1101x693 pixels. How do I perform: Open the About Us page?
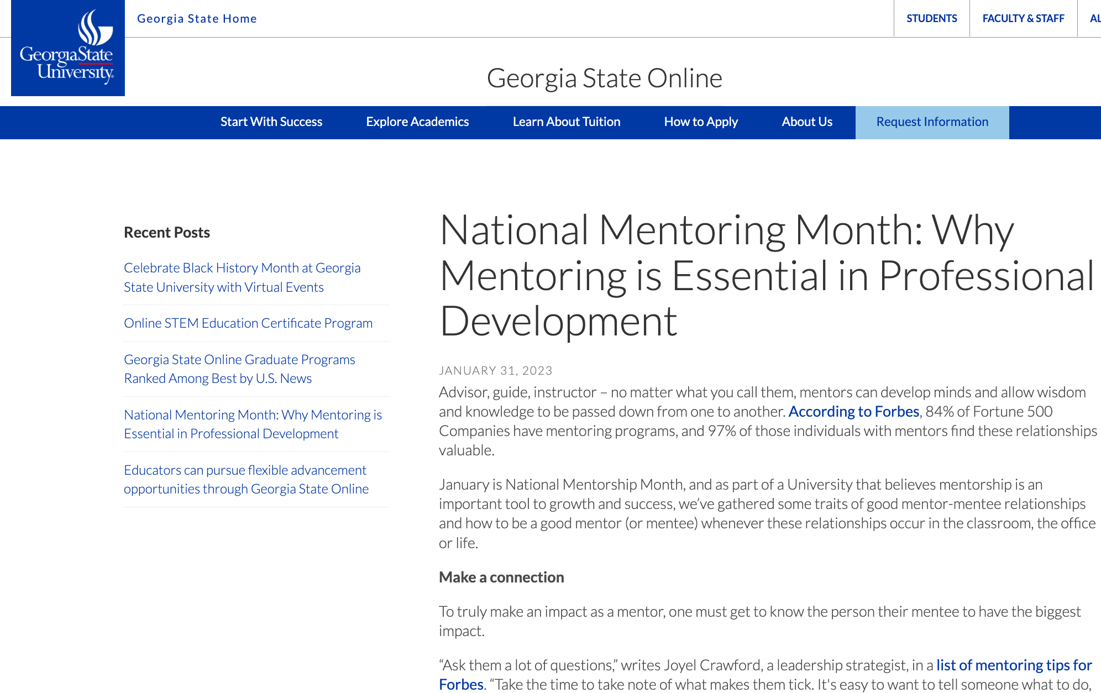tap(807, 122)
